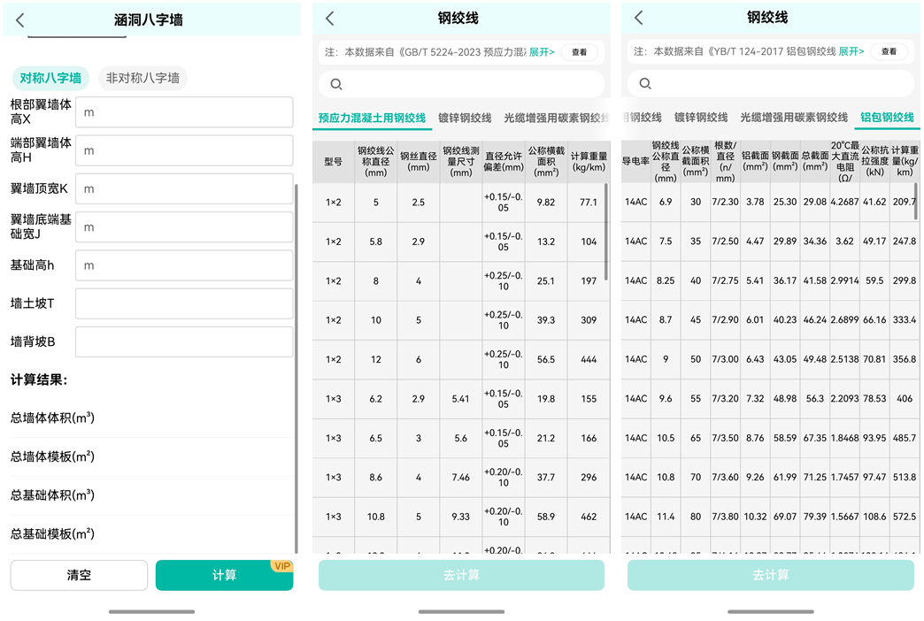Expand the YB/T 124-2017 note with 展开
The width and height of the screenshot is (924, 621).
pos(851,52)
